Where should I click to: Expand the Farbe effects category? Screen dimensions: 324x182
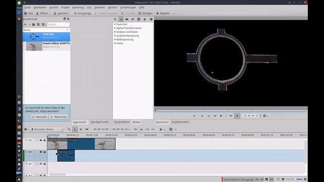(115, 43)
